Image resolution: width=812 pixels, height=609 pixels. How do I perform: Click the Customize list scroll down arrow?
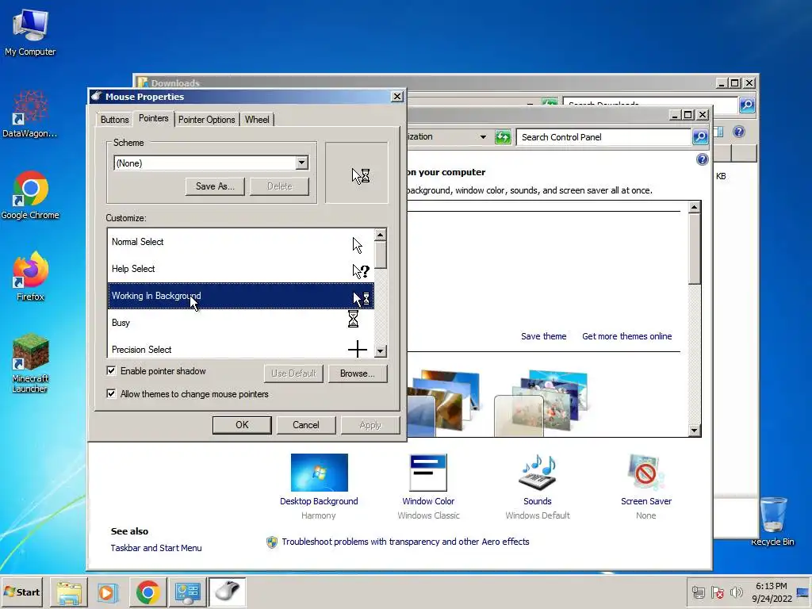click(x=381, y=351)
